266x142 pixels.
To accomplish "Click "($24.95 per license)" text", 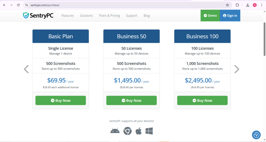I will pos(202,87).
